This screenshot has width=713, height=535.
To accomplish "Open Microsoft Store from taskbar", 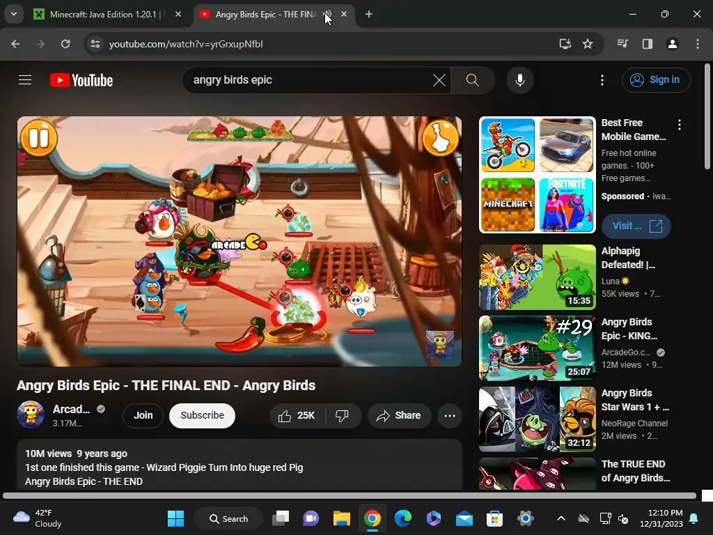I will pos(494,518).
